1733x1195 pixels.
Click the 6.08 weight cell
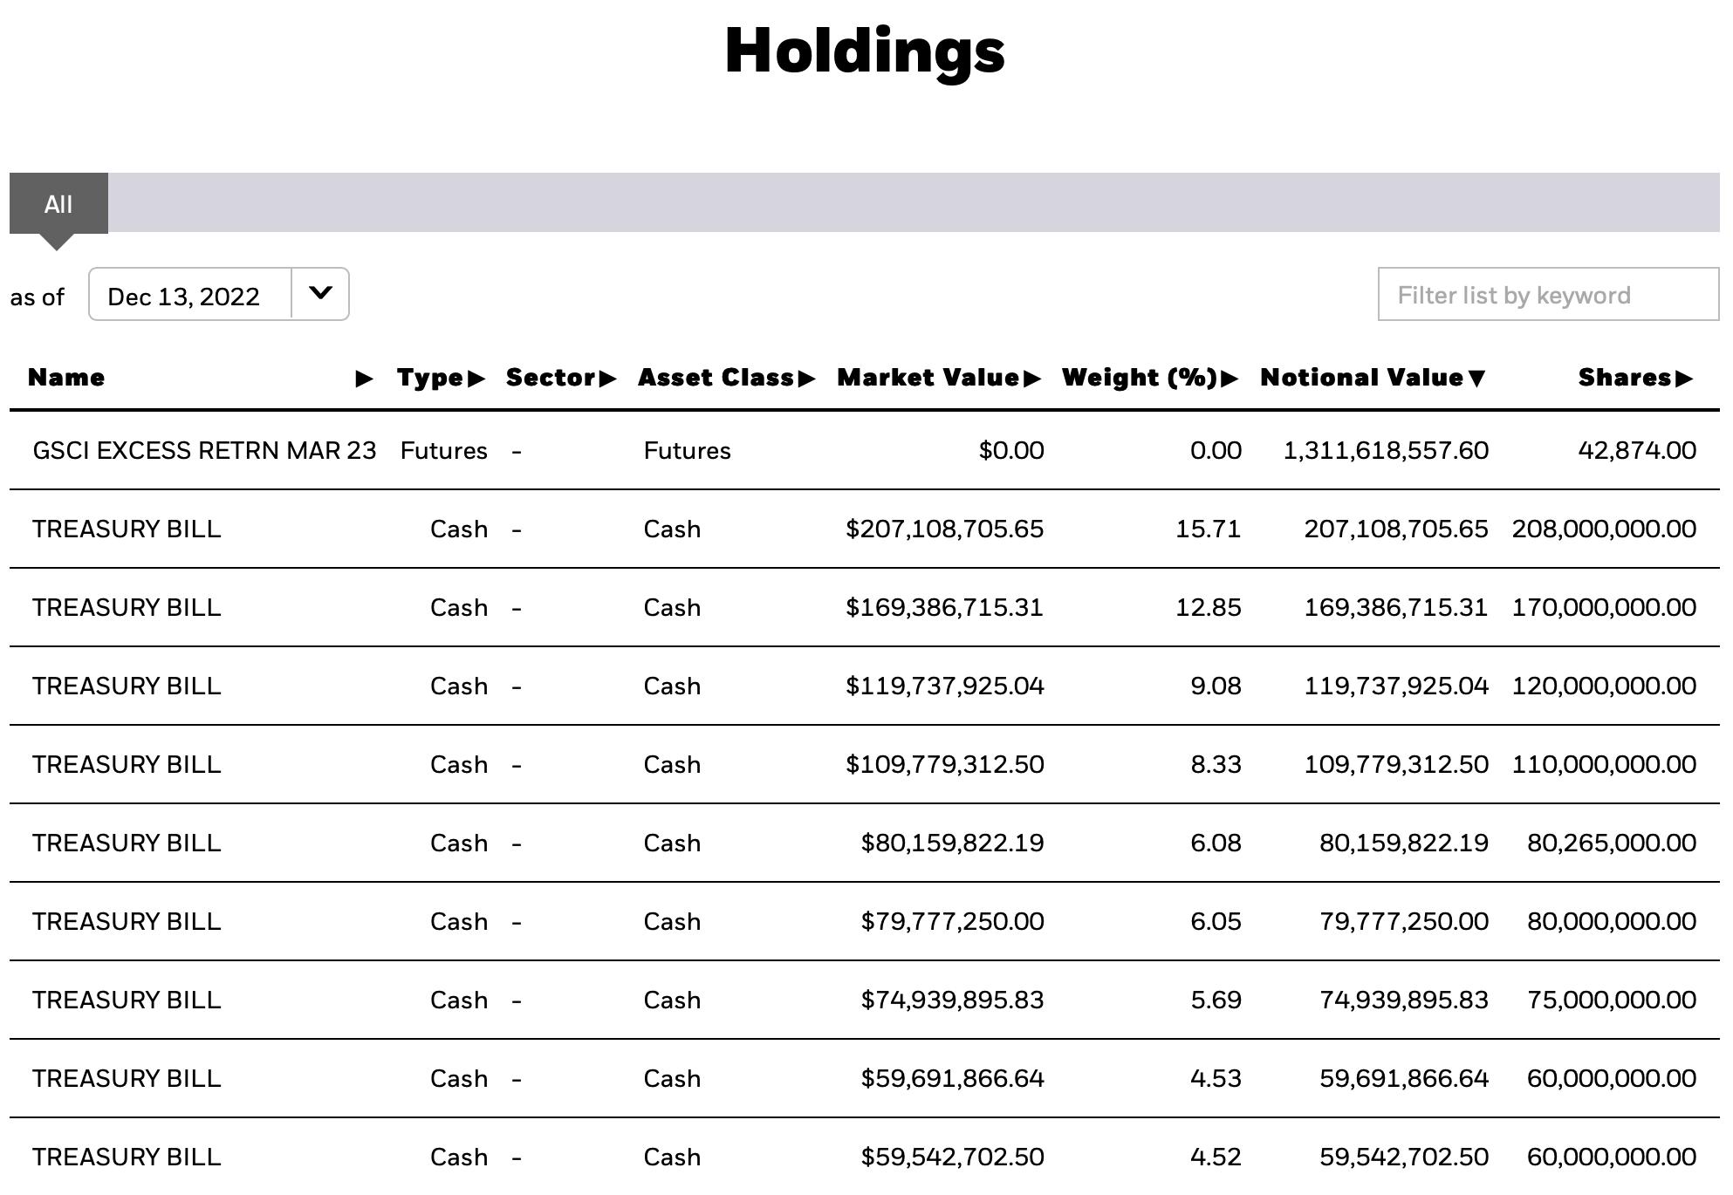point(1216,843)
